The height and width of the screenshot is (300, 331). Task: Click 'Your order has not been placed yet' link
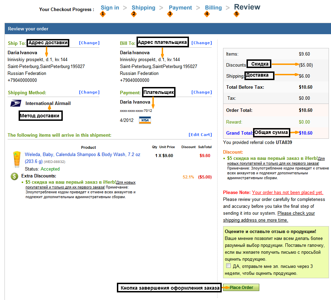tap(288, 192)
